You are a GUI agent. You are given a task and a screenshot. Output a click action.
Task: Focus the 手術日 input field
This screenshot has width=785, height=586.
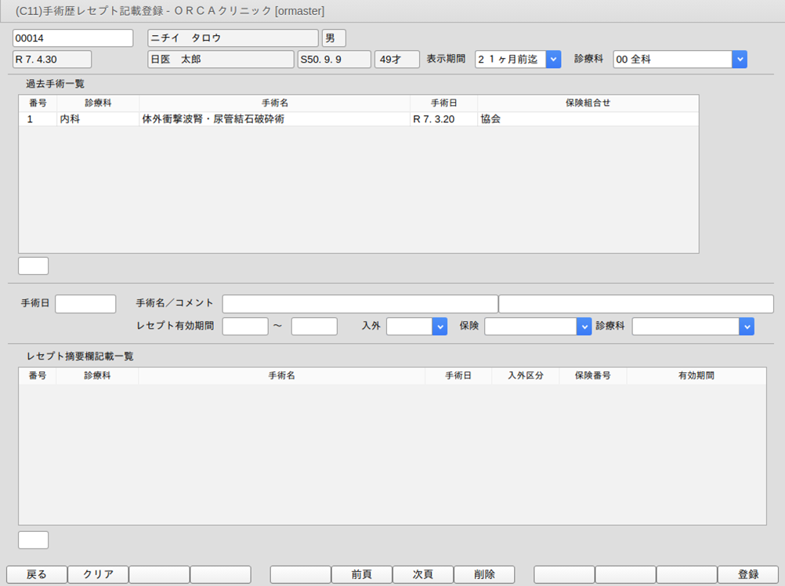[85, 304]
